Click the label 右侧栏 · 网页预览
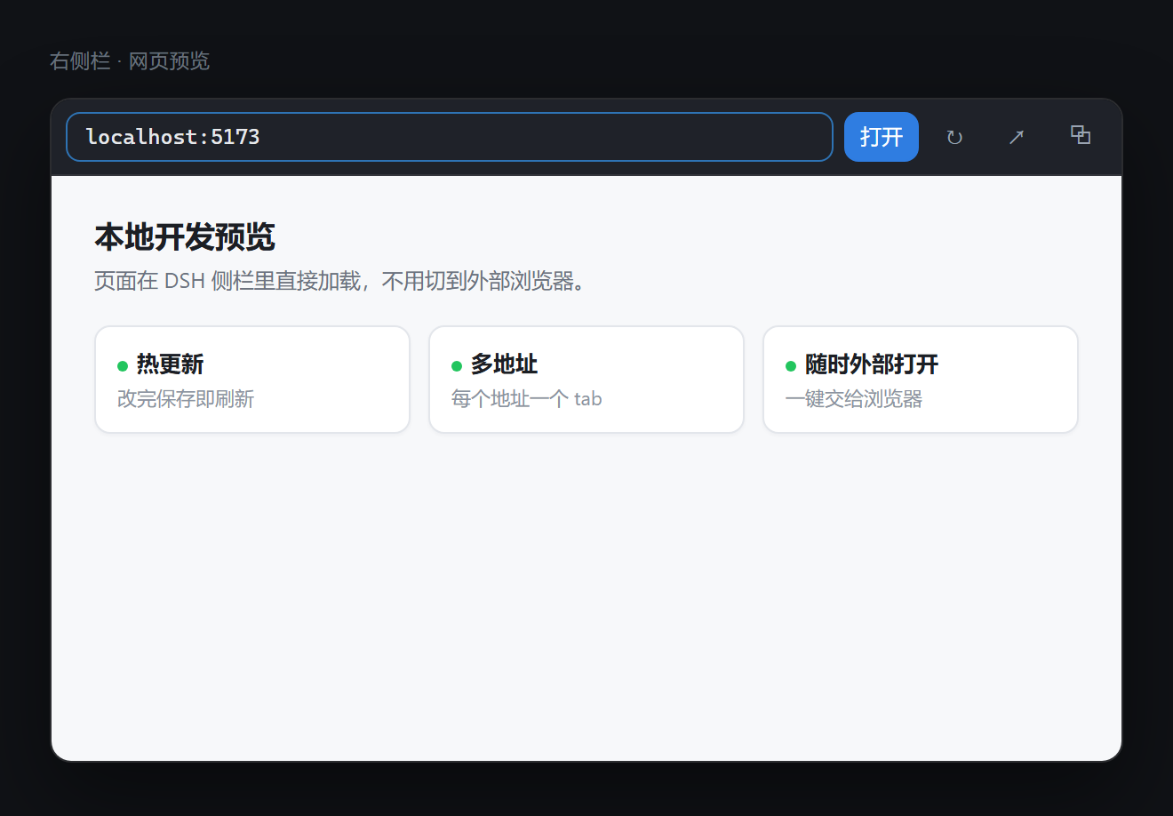The width and height of the screenshot is (1173, 816). click(x=130, y=61)
